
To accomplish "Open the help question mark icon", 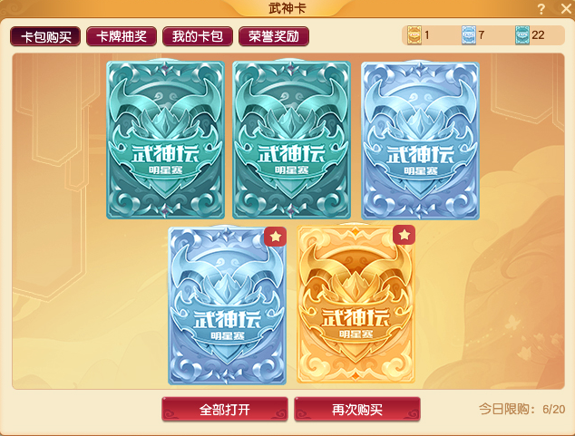I will (x=541, y=9).
